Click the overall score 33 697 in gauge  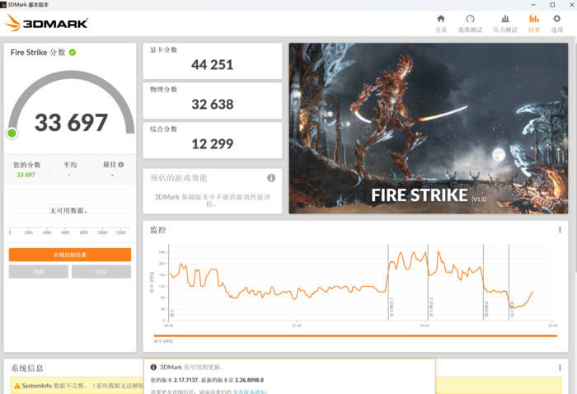(71, 123)
